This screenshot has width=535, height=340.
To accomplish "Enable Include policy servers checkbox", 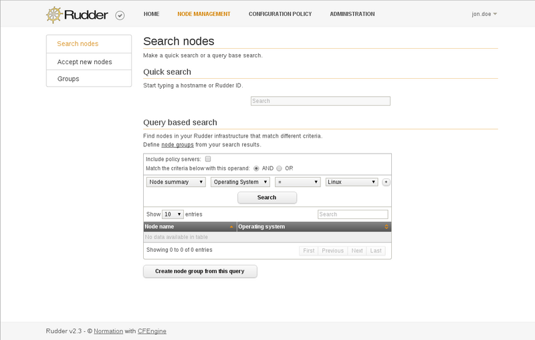I will 208,159.
